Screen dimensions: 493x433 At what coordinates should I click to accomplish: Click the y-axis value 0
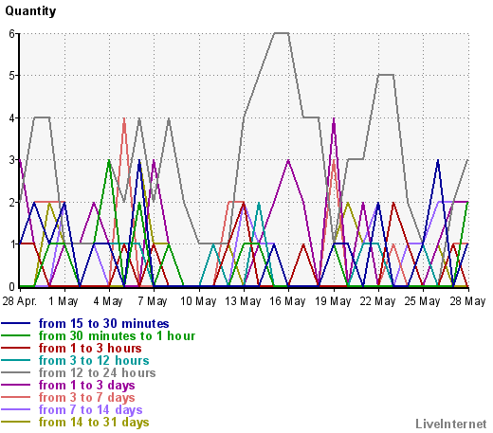(12, 287)
